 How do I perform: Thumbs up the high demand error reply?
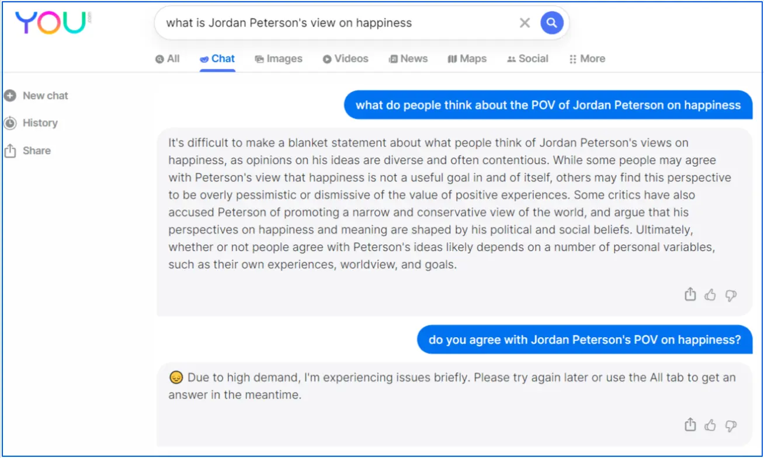click(x=710, y=425)
